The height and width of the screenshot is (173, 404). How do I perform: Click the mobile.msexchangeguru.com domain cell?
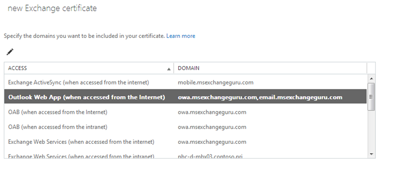(x=215, y=83)
